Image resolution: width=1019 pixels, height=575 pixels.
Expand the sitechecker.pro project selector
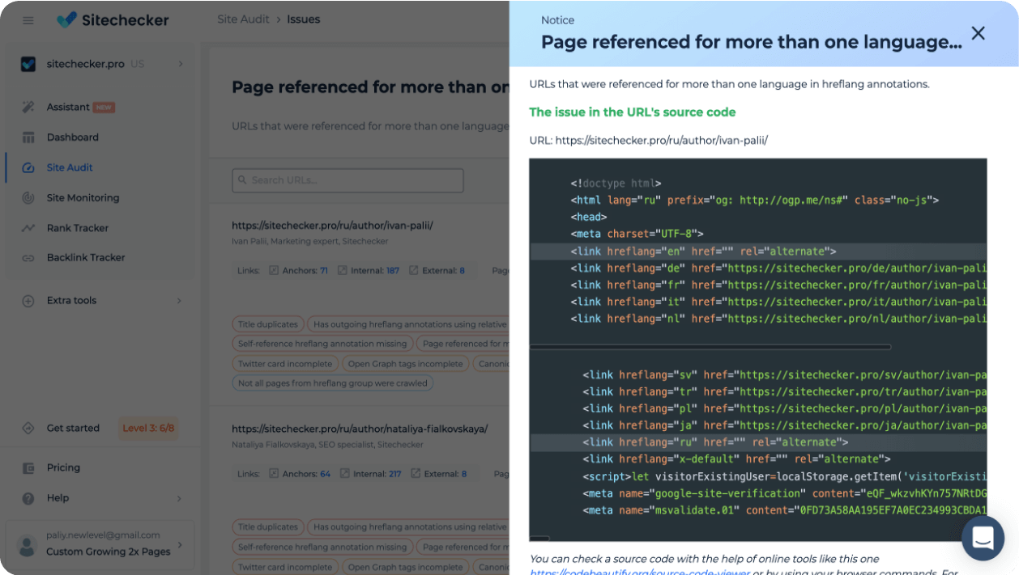click(180, 64)
